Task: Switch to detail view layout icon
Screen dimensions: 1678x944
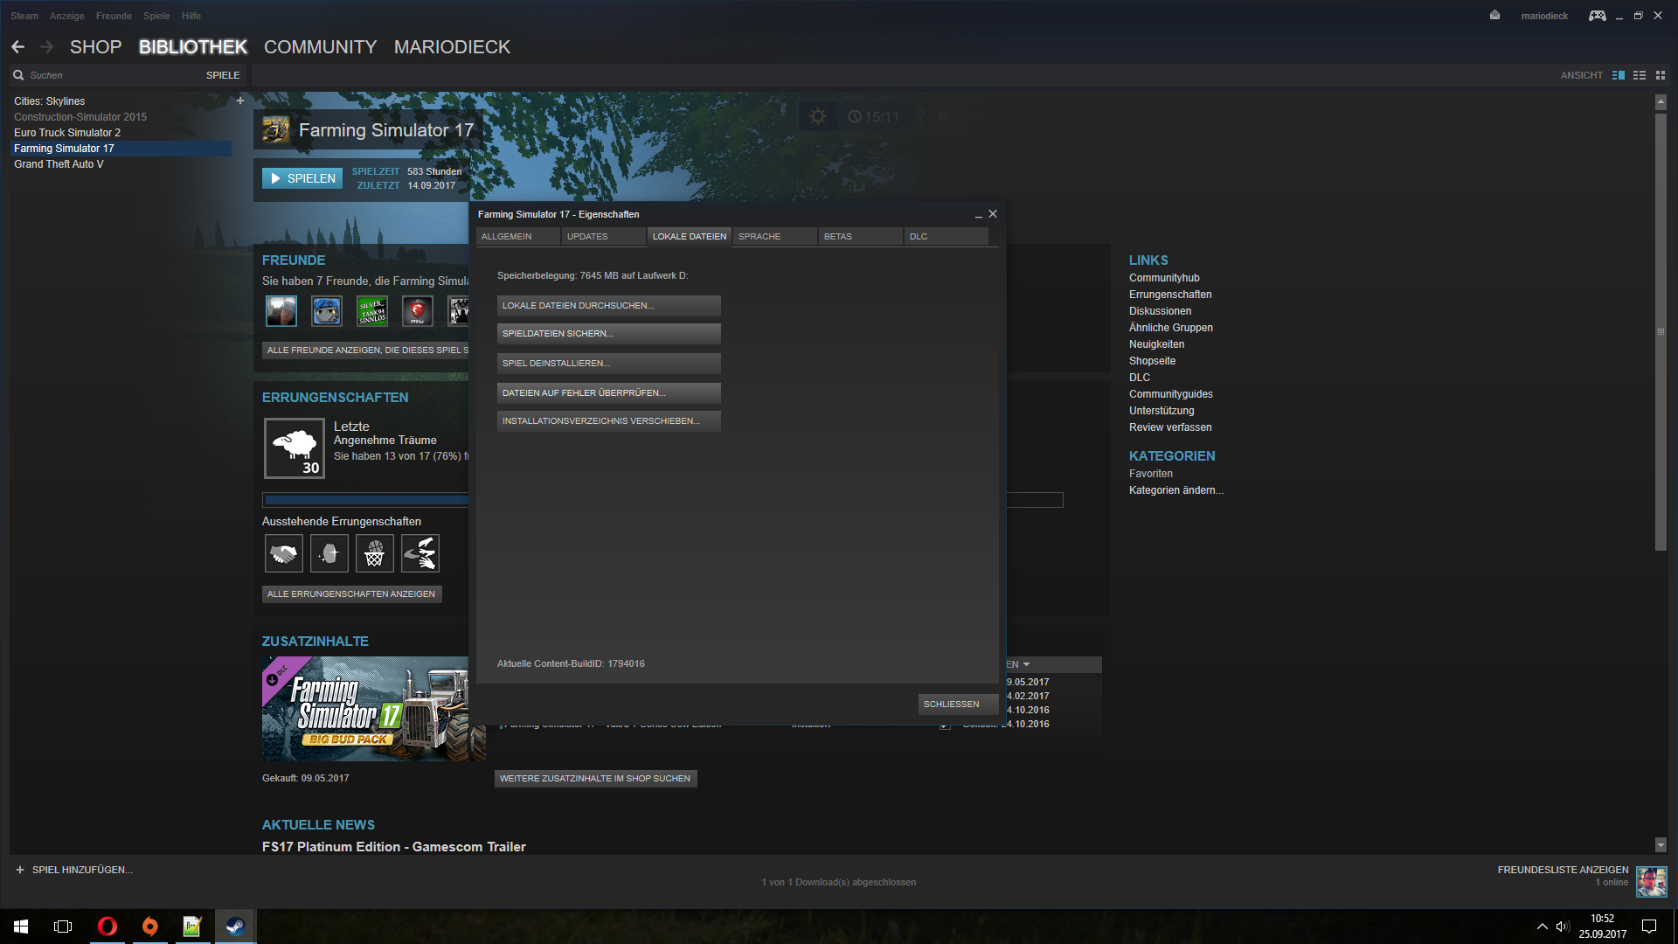Action: coord(1619,75)
